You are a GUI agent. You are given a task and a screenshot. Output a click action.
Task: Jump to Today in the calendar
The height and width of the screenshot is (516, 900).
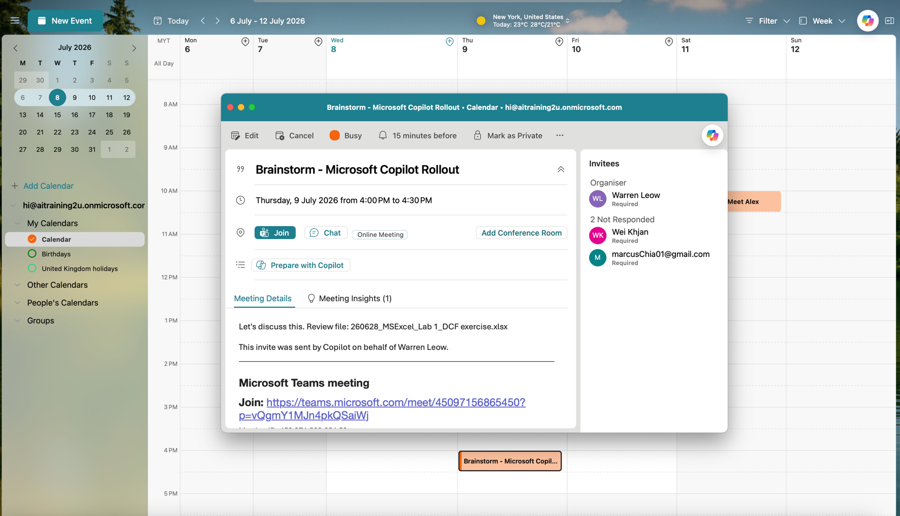coord(171,21)
